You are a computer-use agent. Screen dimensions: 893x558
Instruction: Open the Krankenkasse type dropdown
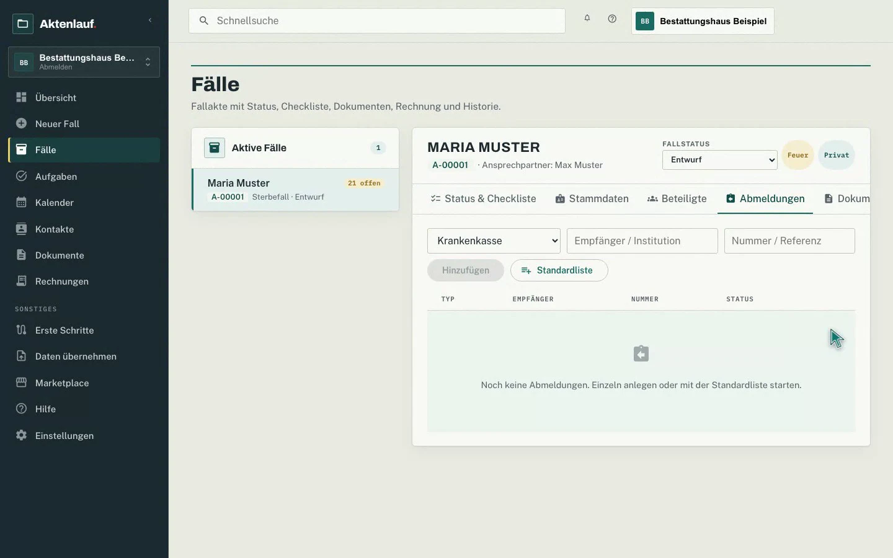494,241
